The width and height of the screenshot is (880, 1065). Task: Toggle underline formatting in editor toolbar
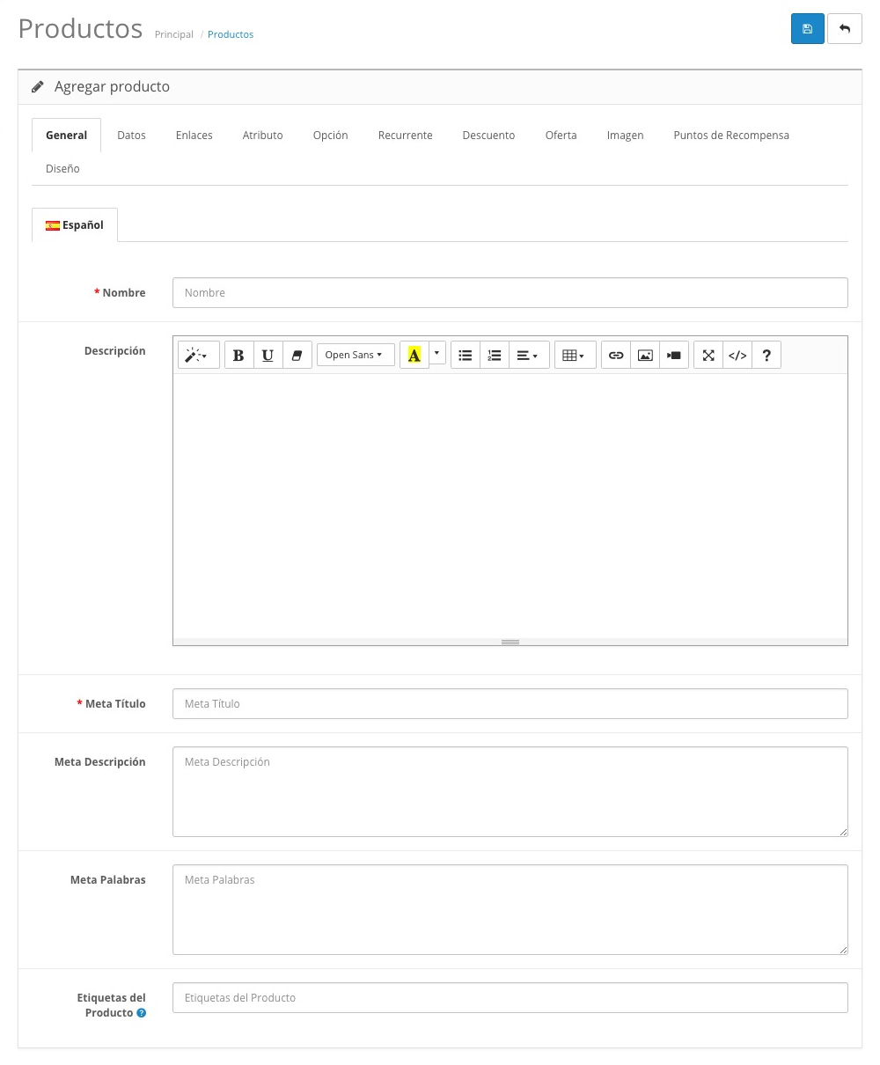pyautogui.click(x=268, y=356)
